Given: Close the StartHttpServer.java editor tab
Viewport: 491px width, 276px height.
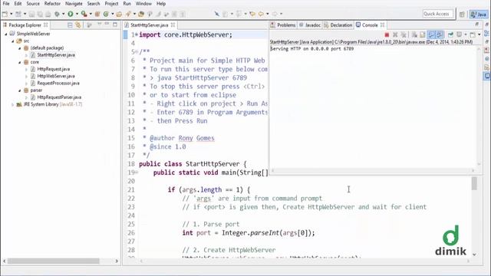Looking at the screenshot, I should 173,25.
